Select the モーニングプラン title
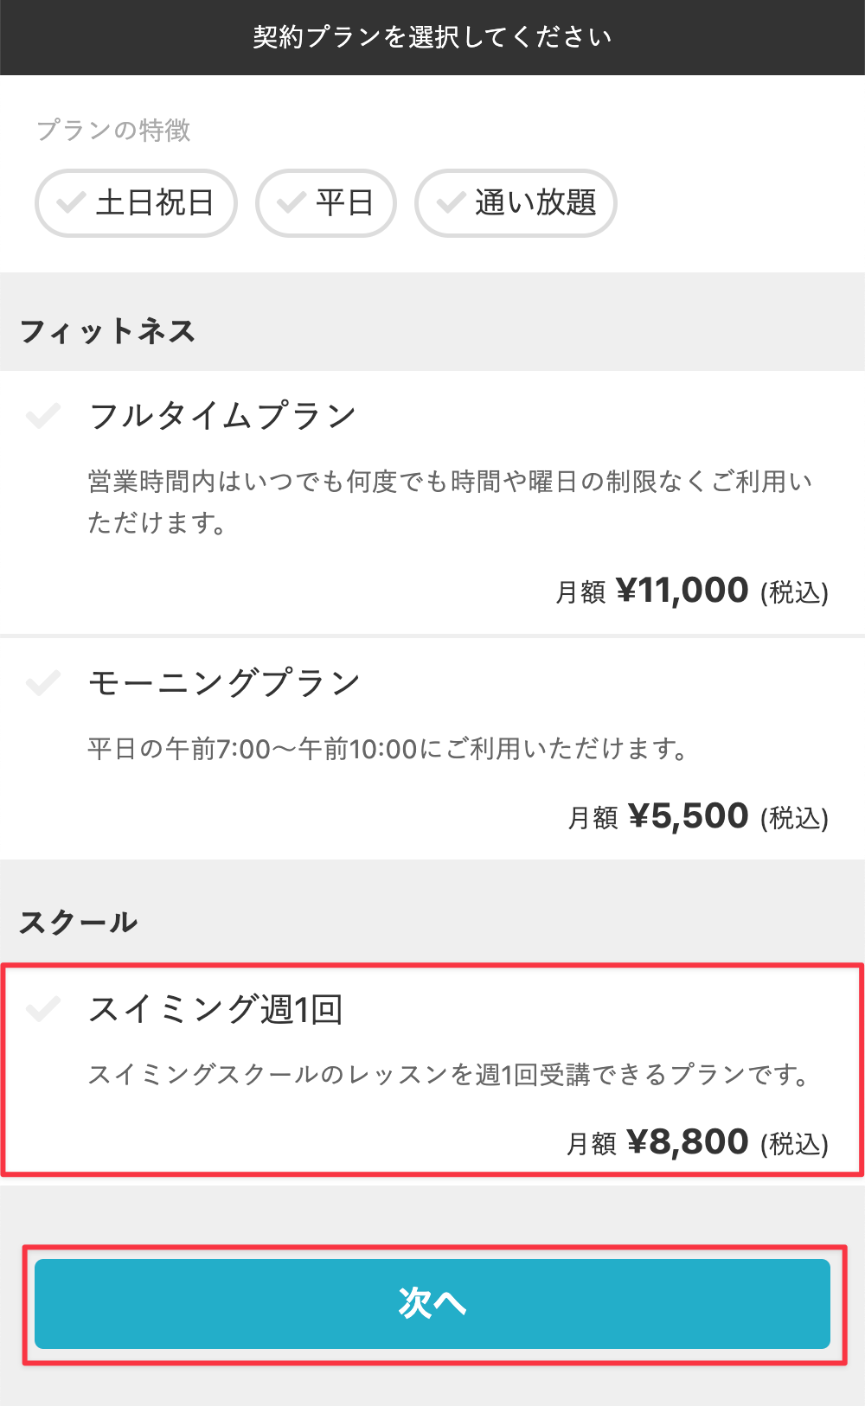865x1406 pixels. [x=224, y=683]
